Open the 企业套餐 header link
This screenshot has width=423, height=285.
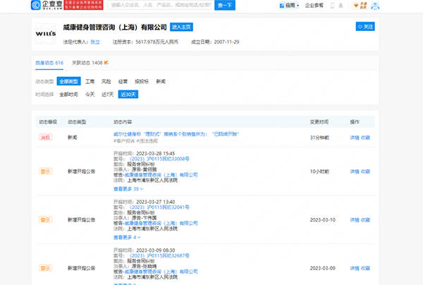click(314, 6)
